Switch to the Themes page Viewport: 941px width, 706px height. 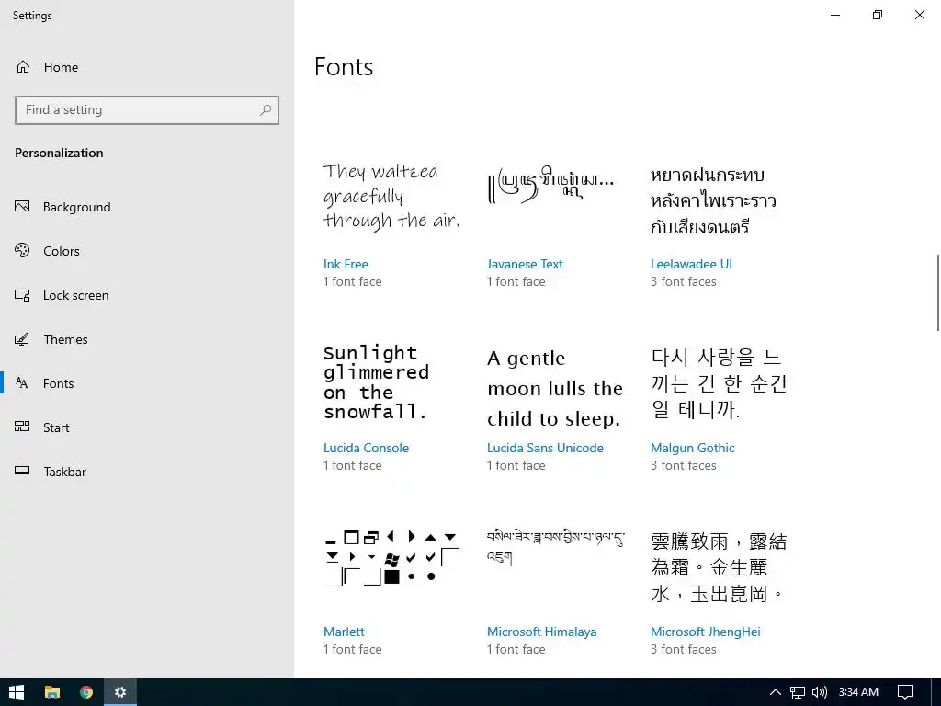(147, 339)
